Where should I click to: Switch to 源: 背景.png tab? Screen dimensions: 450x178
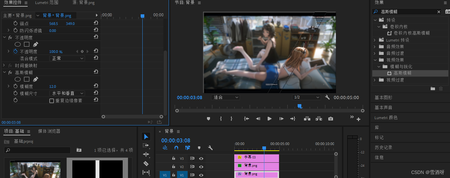coord(83,3)
